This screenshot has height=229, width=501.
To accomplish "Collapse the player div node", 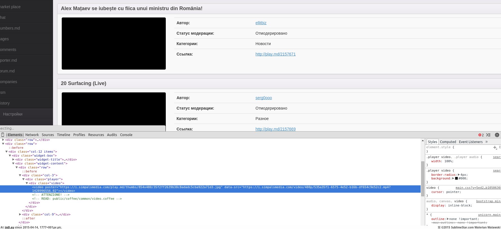I will [23, 179].
